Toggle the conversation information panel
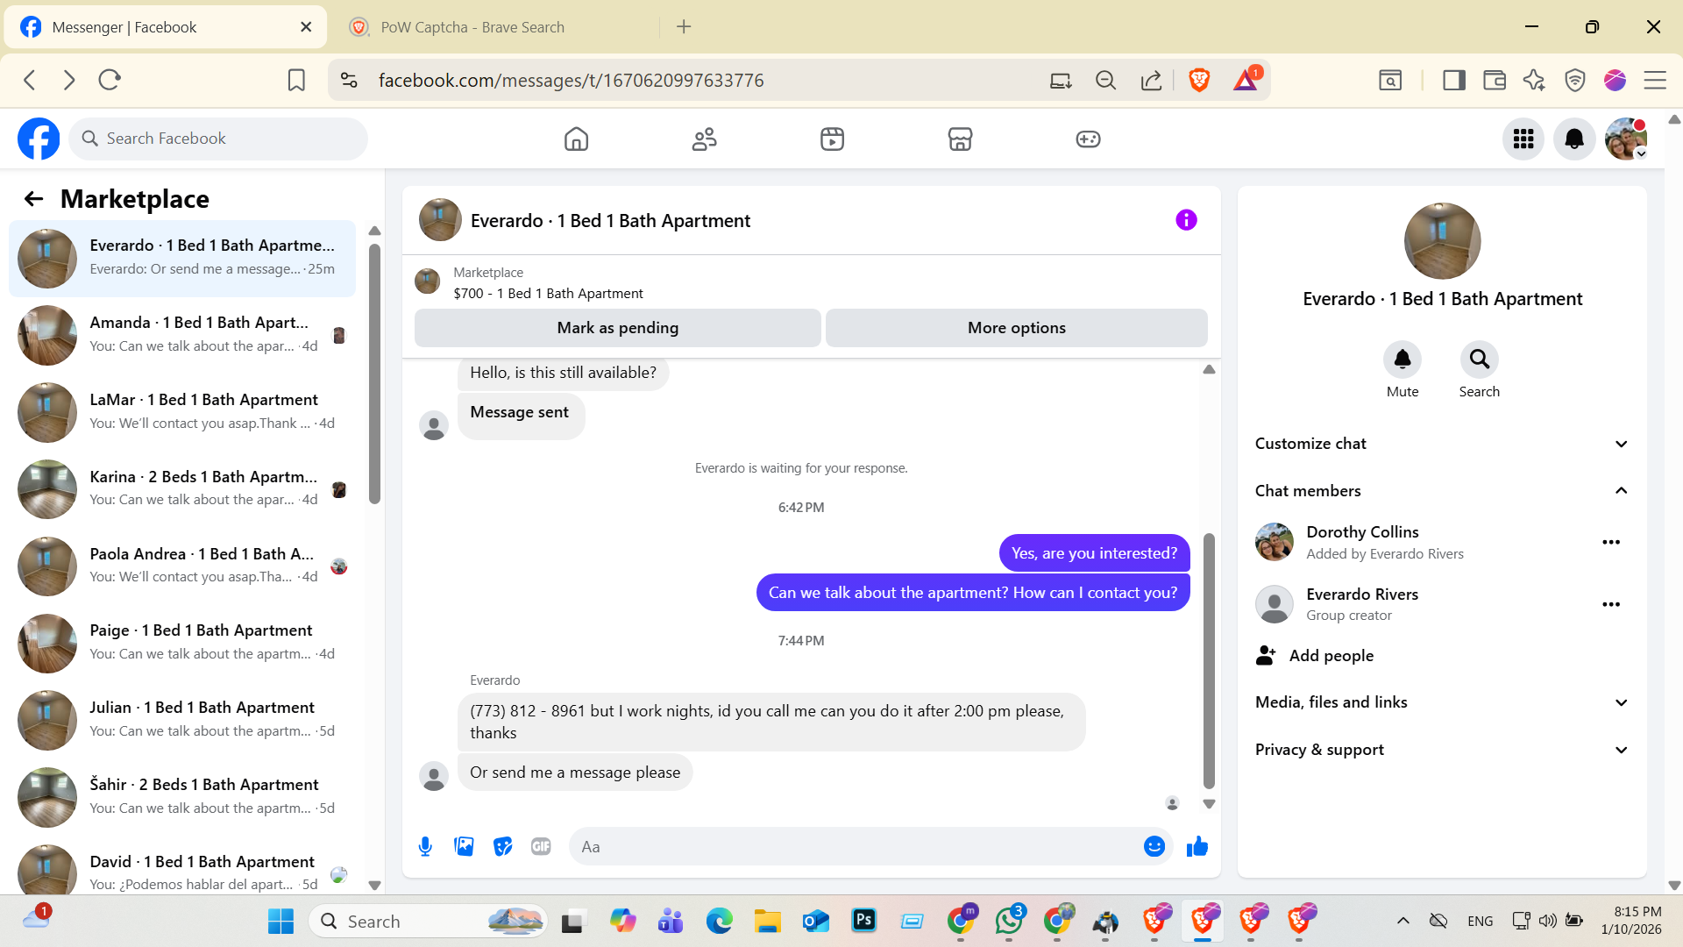1683x947 pixels. [x=1186, y=220]
